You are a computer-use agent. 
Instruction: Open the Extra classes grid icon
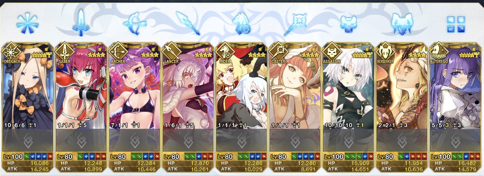(x=456, y=24)
